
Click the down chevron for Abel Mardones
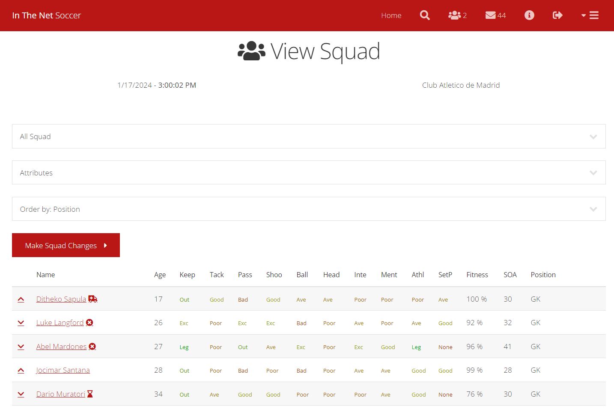[21, 347]
